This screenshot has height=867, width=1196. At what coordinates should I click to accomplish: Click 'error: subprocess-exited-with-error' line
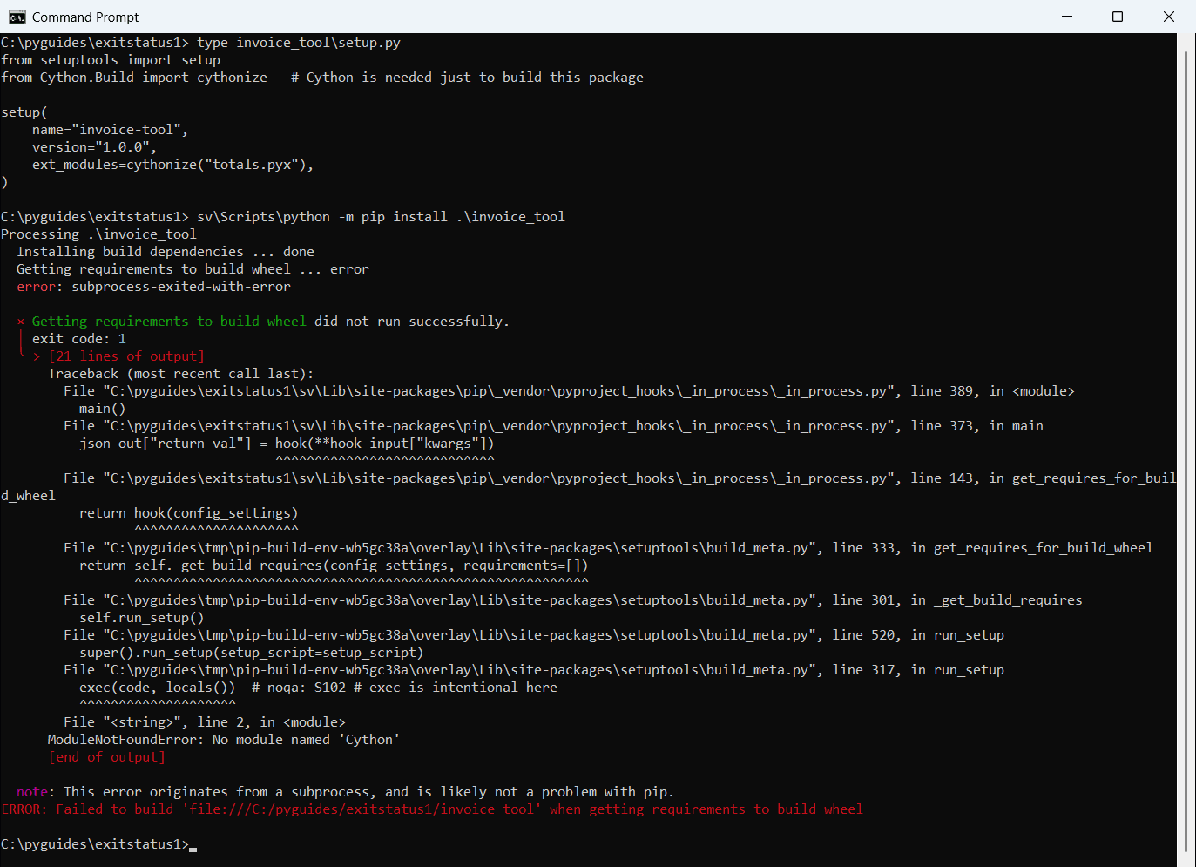click(x=153, y=287)
